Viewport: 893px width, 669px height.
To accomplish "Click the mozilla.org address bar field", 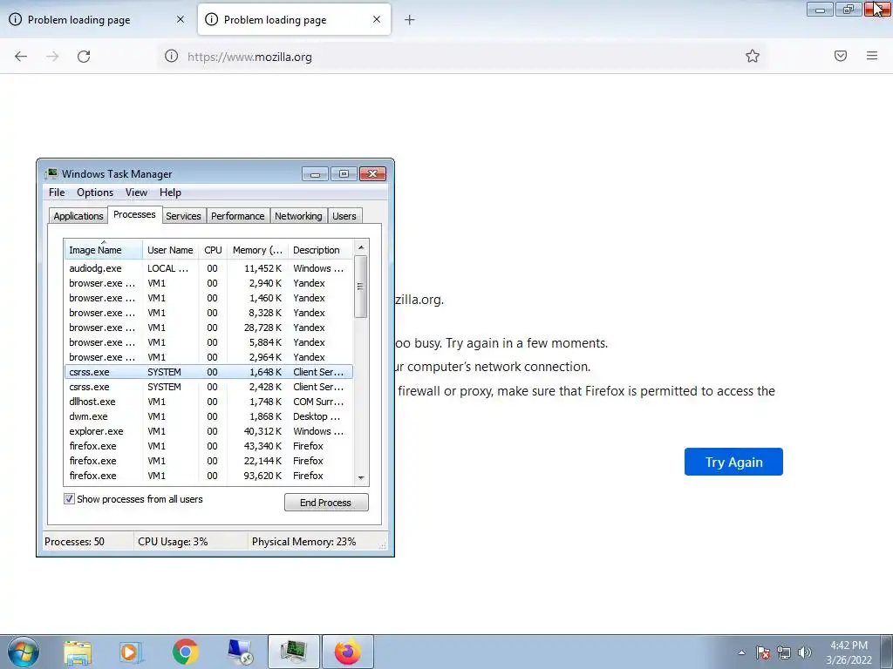I will coord(461,57).
